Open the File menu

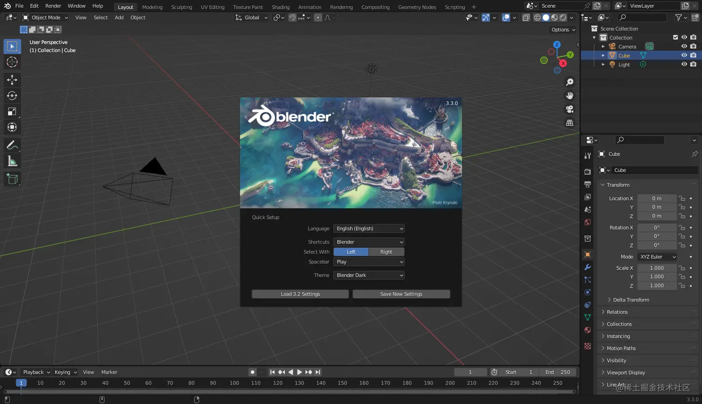pos(19,6)
